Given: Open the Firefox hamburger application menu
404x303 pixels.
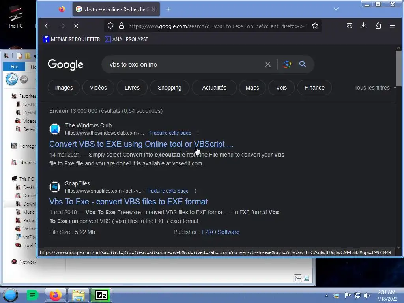Looking at the screenshot, I should click(x=392, y=26).
